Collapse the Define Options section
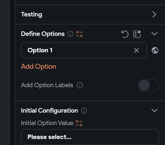This screenshot has width=165, height=145. click(x=154, y=34)
